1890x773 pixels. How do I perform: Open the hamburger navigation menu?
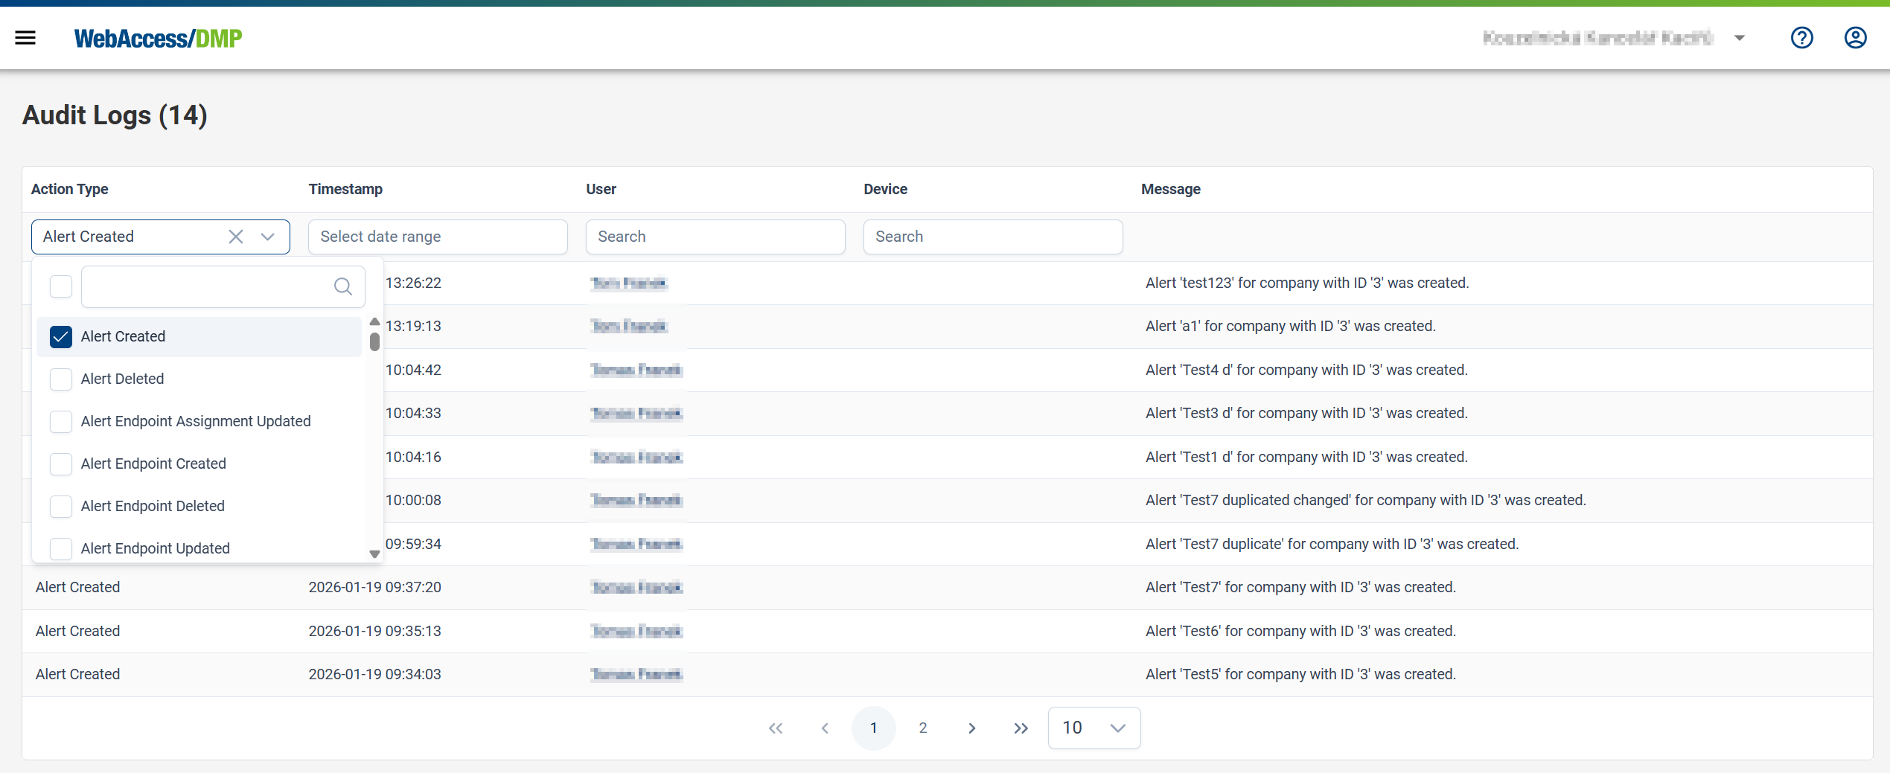pos(25,38)
